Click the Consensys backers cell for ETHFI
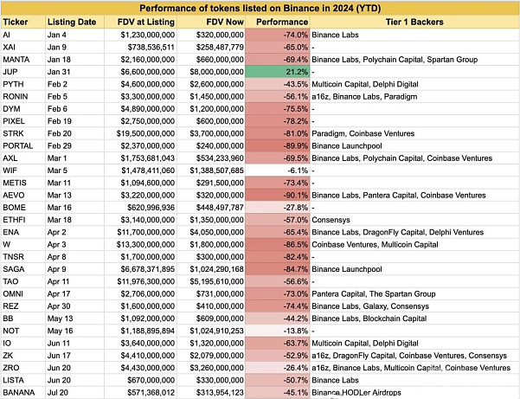520x399 pixels. click(414, 220)
